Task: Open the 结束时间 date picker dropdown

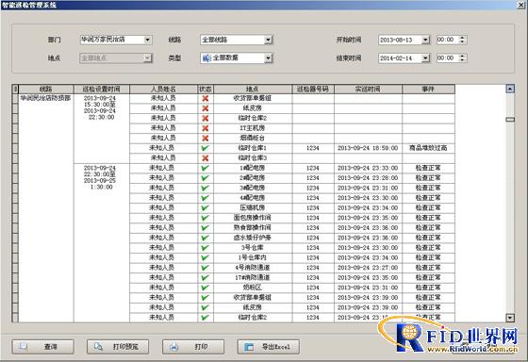Action: 425,58
